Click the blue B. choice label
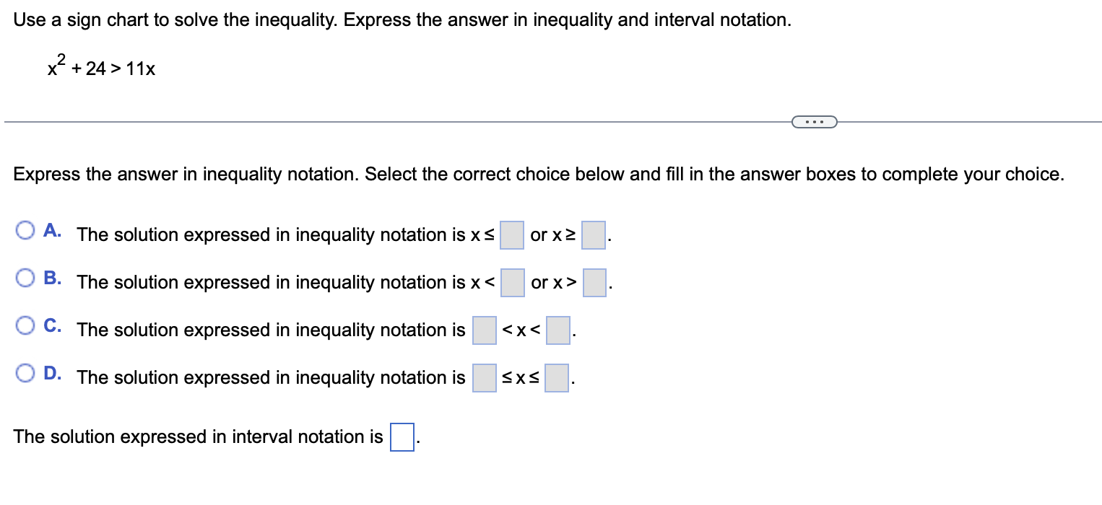The width and height of the screenshot is (1102, 505). coord(52,276)
